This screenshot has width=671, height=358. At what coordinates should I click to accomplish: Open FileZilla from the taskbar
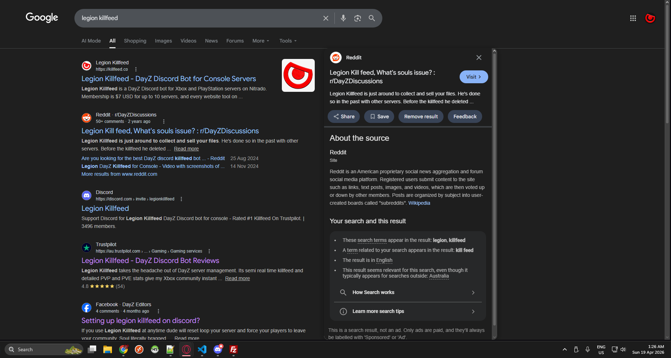pyautogui.click(x=234, y=349)
